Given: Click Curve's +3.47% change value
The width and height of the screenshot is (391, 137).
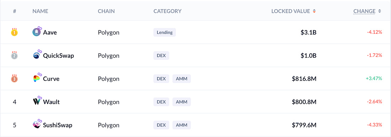Looking at the screenshot, I should [374, 79].
